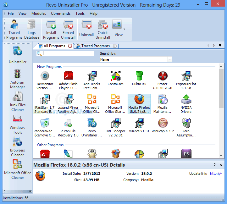The image size is (227, 204).
Task: Open the Modules menu
Action: [x=39, y=14]
